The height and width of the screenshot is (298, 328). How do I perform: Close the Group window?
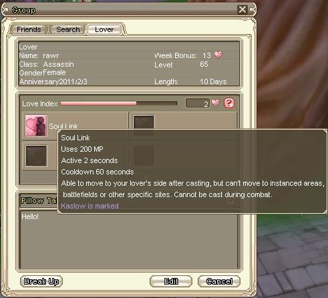pyautogui.click(x=242, y=9)
